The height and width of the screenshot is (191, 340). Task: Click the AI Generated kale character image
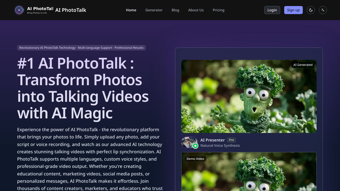(x=249, y=96)
